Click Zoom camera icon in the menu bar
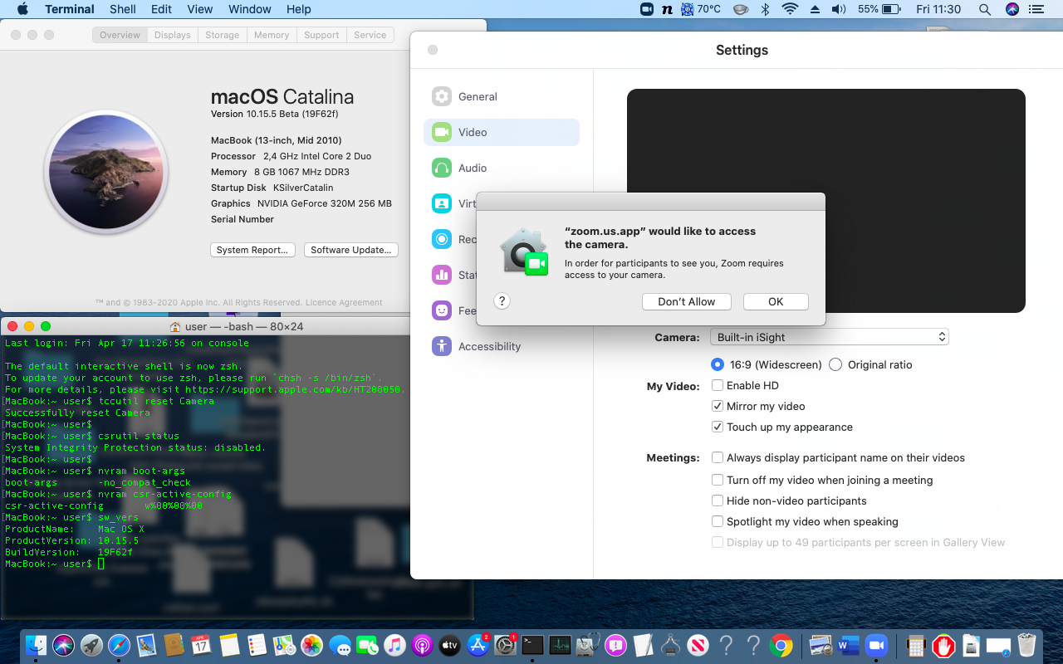The image size is (1063, 664). point(647,9)
